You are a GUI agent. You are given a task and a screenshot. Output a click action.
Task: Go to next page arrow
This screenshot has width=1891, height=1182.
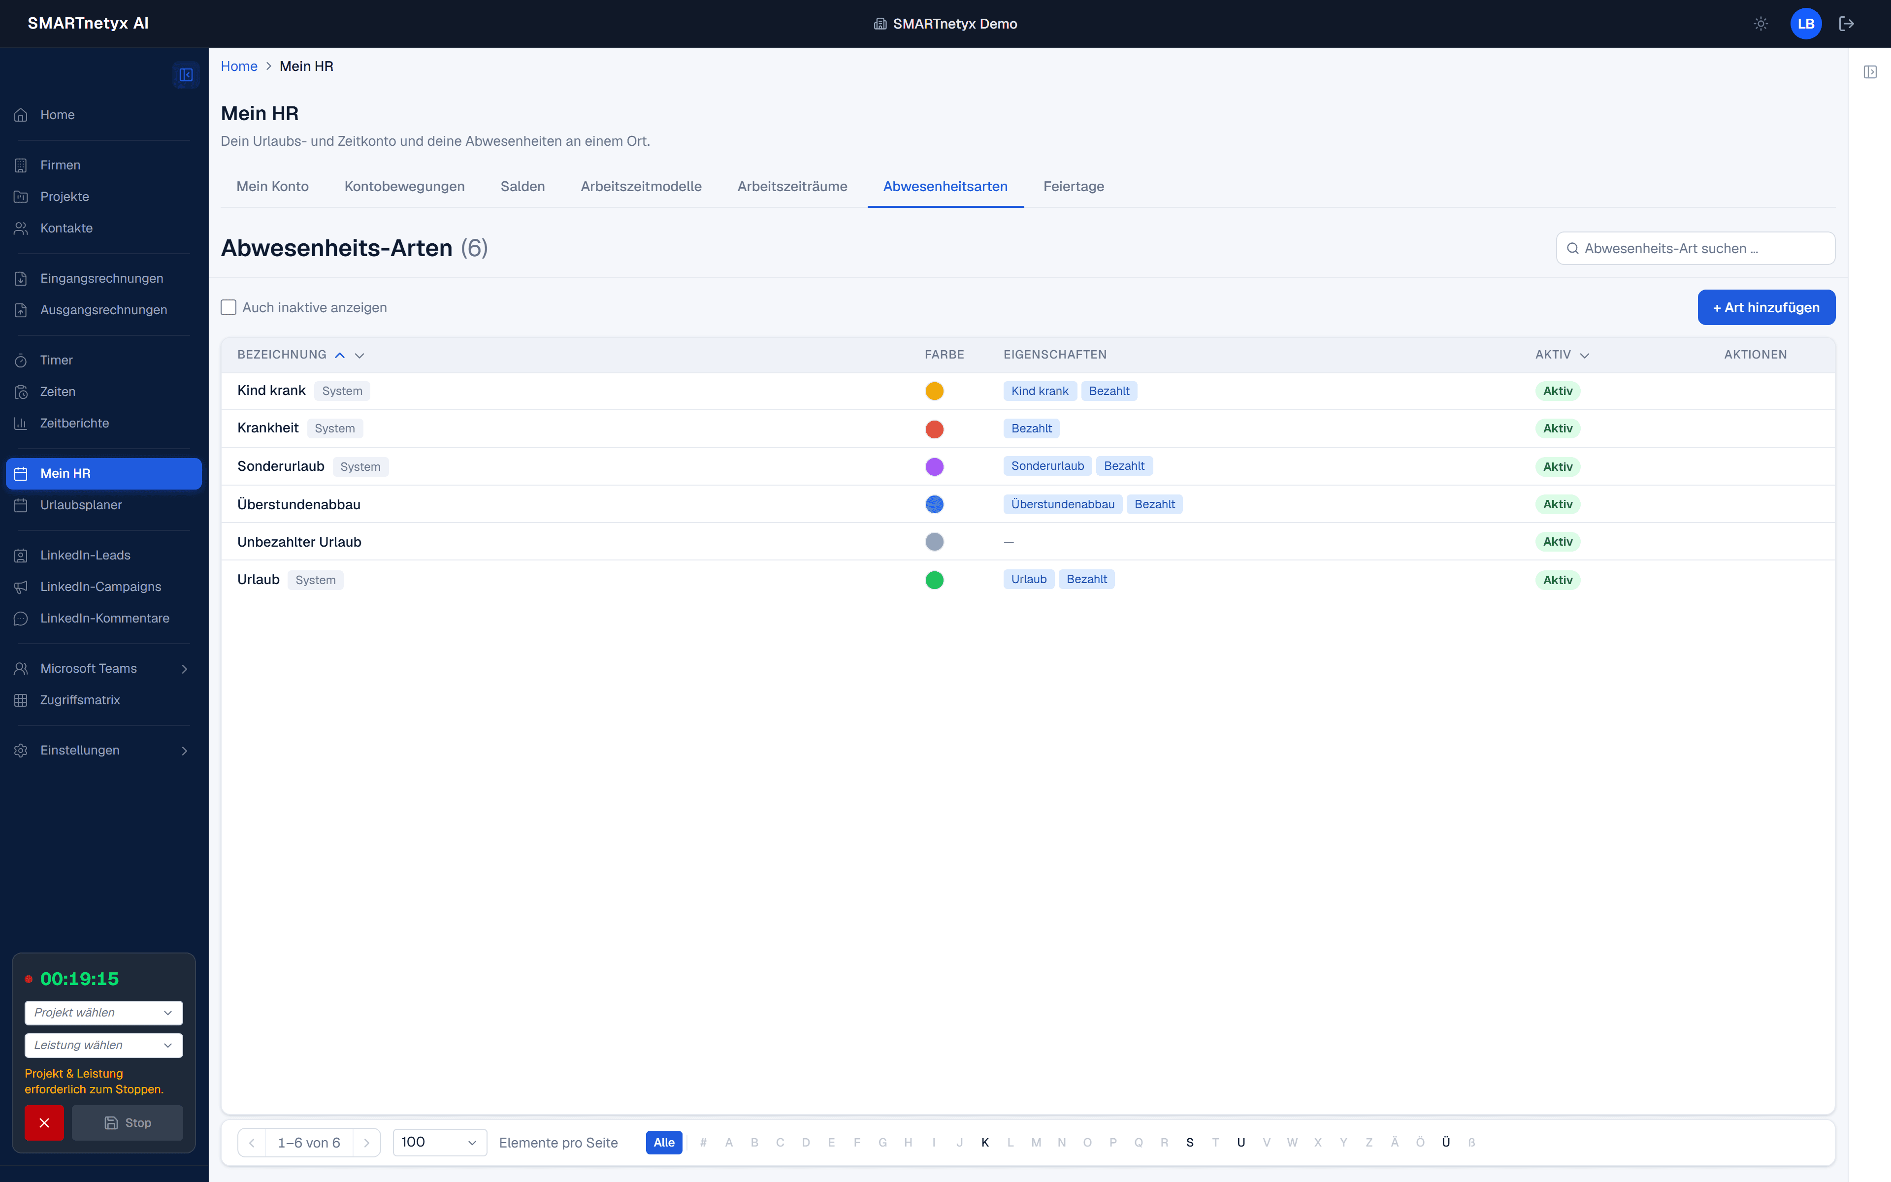tap(366, 1143)
